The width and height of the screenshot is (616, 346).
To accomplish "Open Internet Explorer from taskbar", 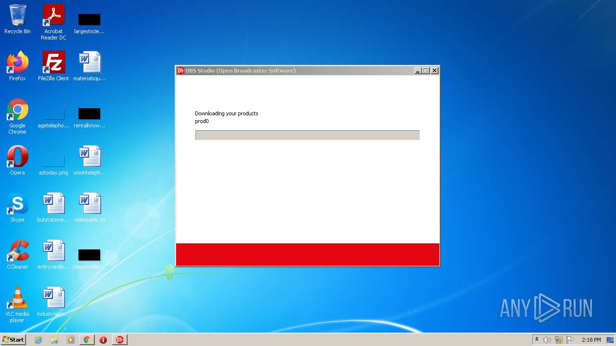I will (x=38, y=340).
